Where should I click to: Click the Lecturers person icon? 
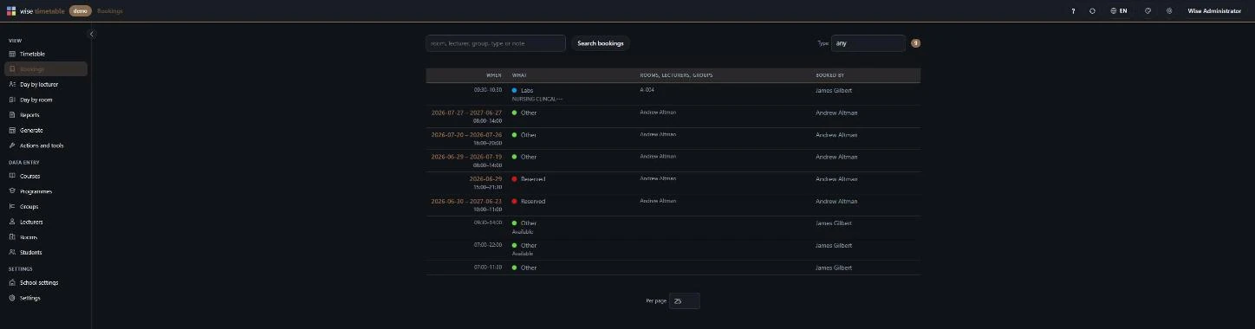coord(12,222)
